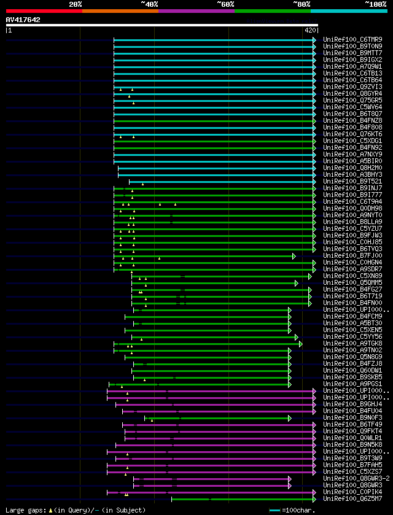This screenshot has height=515, width=393.
Task: Select the UniRef100_B4FN92 label
Action: (352, 147)
